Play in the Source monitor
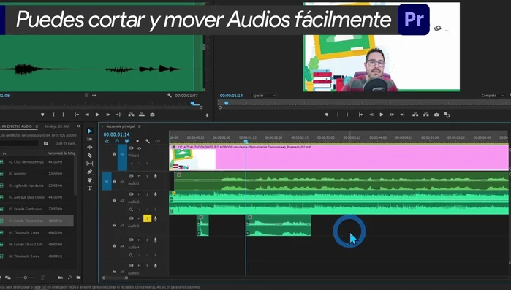Viewport: 511px width, 290px height. [x=97, y=115]
